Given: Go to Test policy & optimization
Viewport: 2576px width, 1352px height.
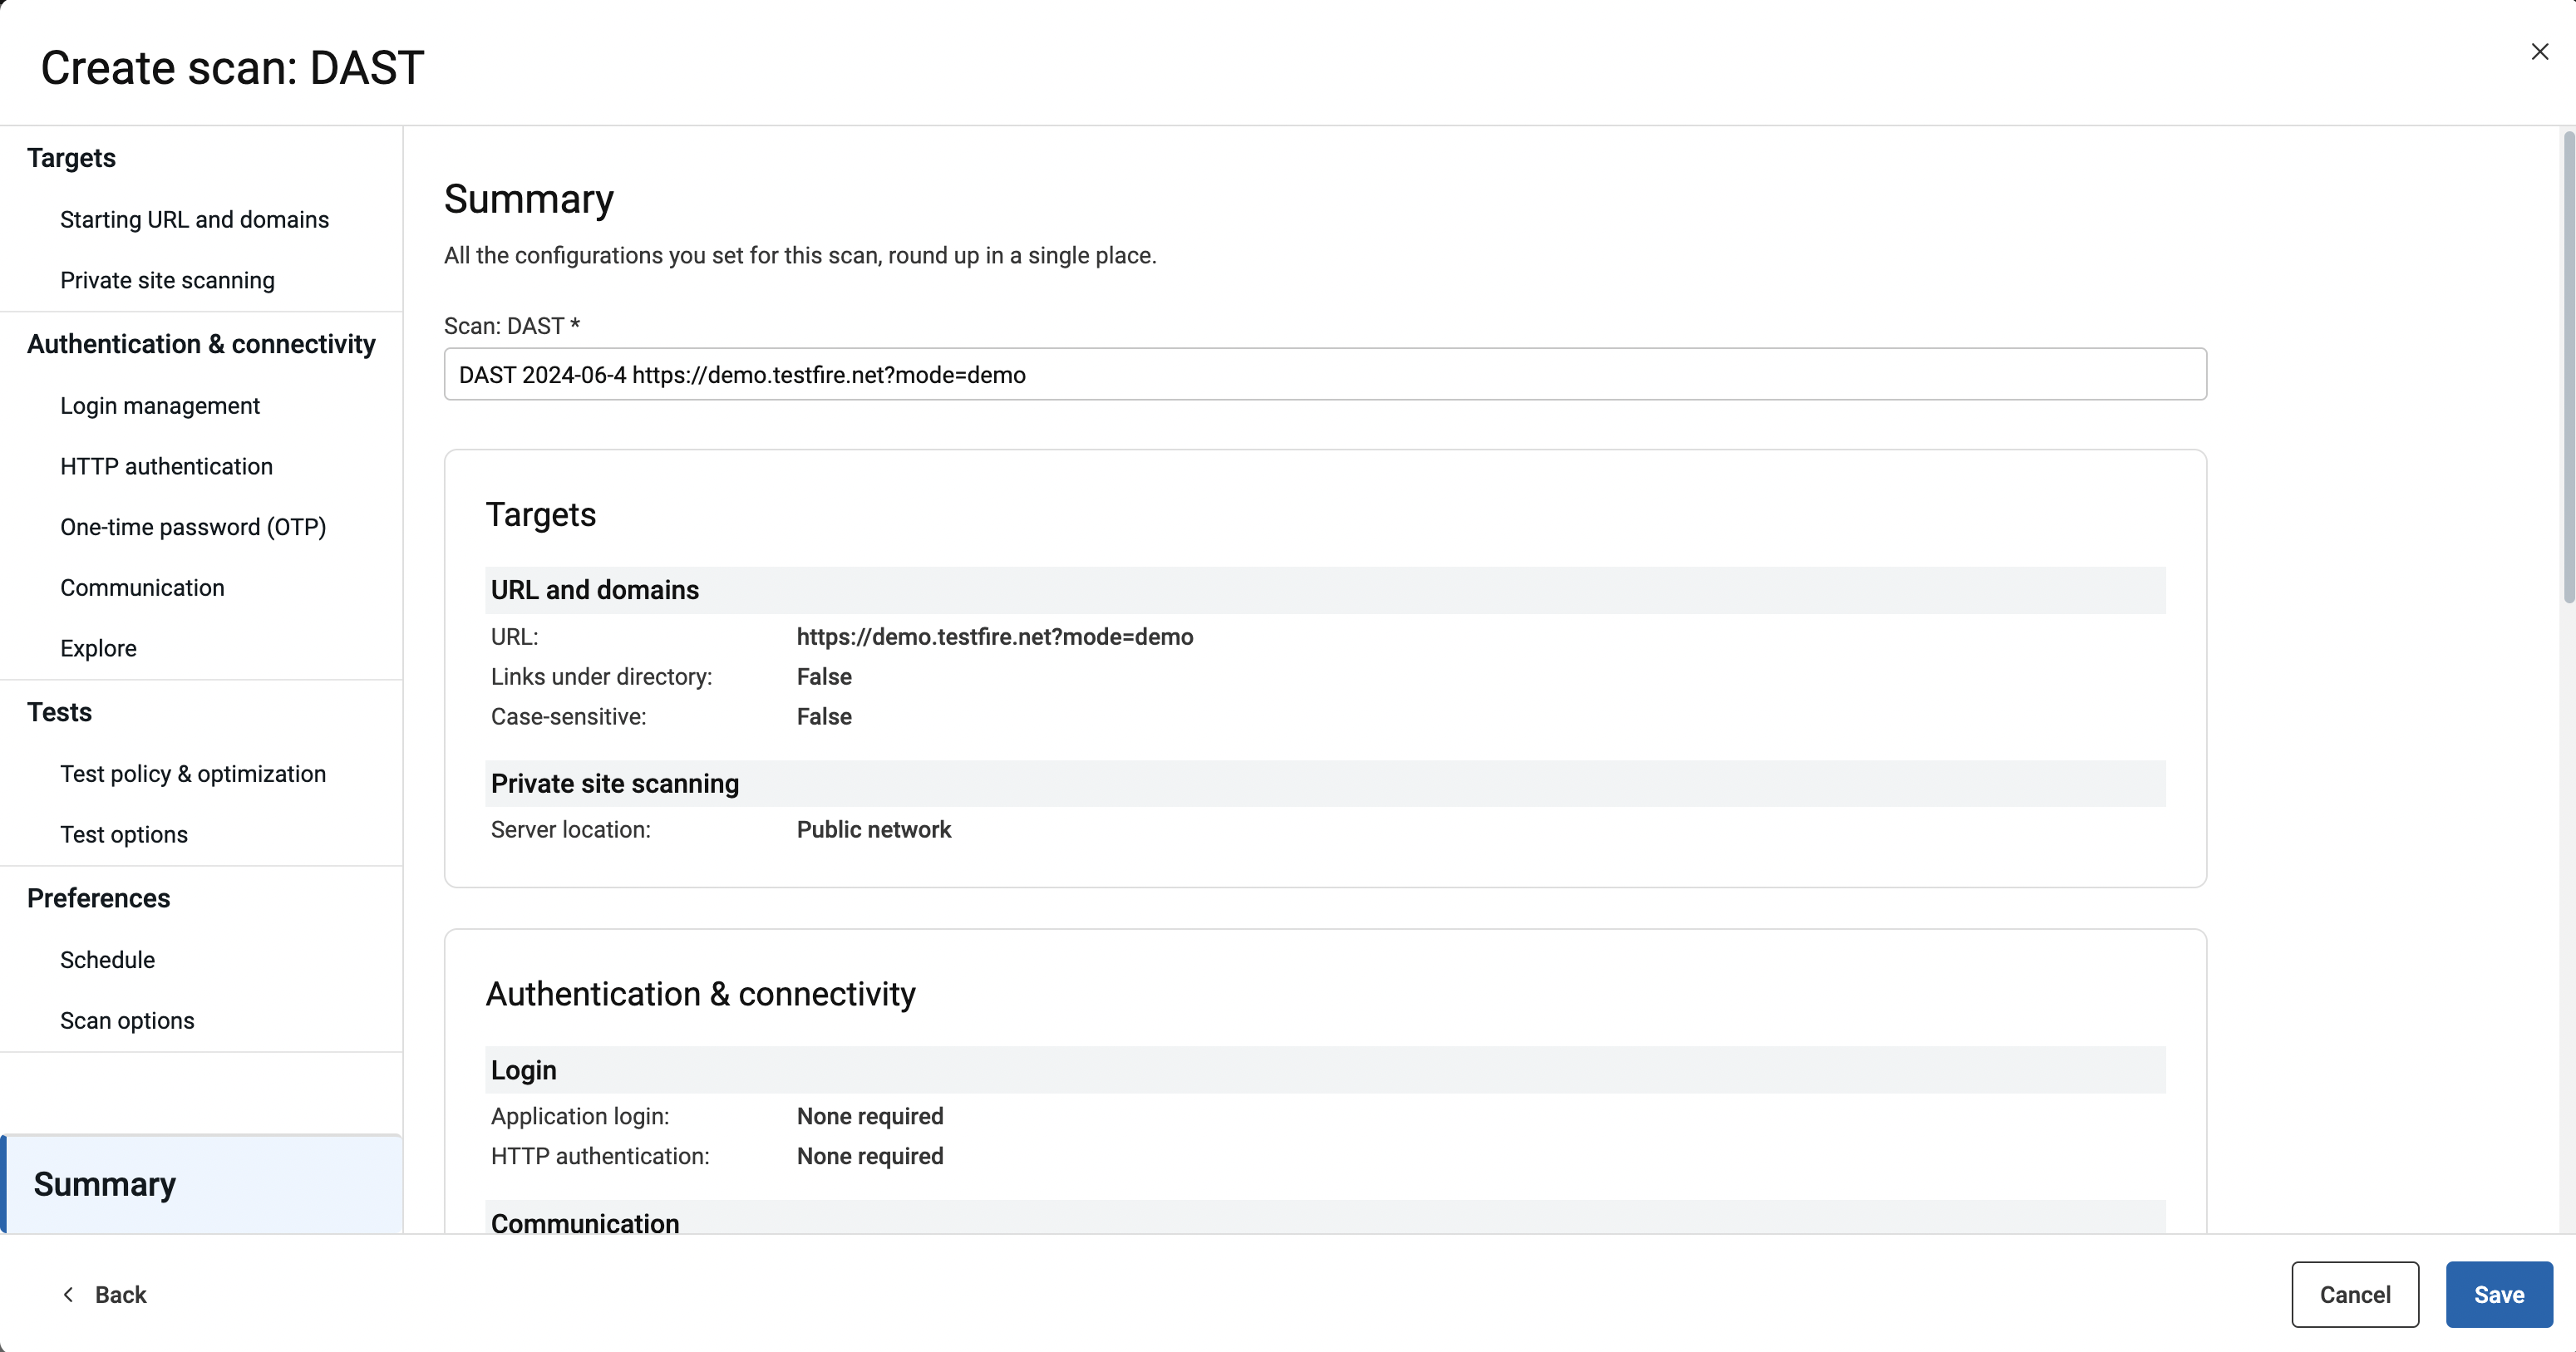Looking at the screenshot, I should (193, 773).
